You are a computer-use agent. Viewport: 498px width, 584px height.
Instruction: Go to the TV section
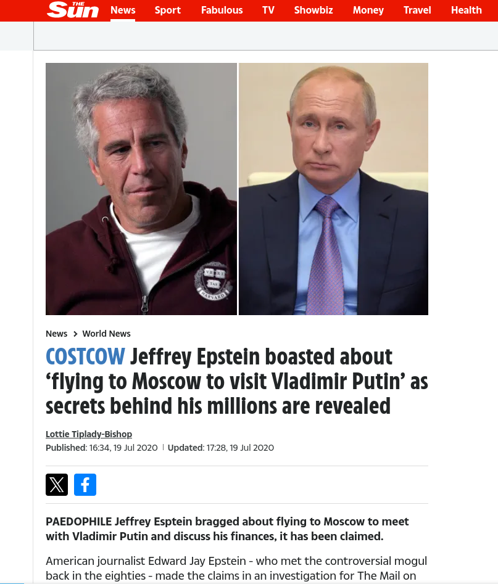[x=268, y=10]
